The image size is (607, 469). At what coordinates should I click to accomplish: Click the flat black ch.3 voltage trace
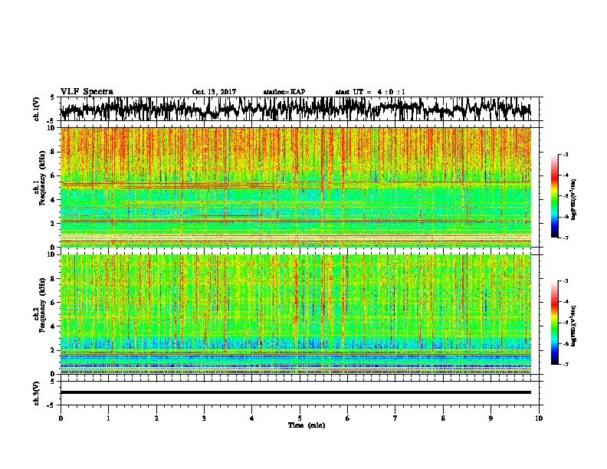(x=295, y=392)
